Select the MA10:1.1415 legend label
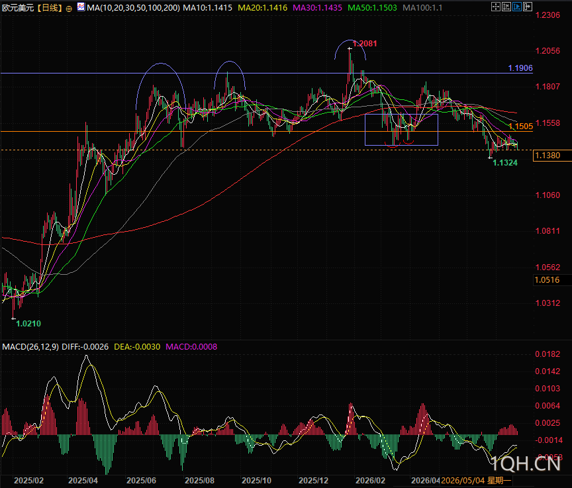 pos(208,8)
